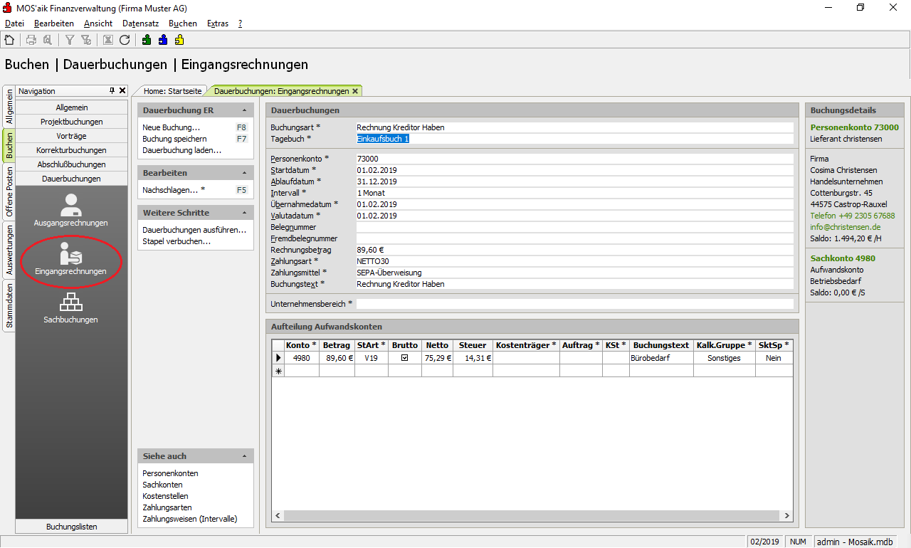Switch to the Home: Startseite tab
The width and height of the screenshot is (911, 548).
tap(172, 91)
